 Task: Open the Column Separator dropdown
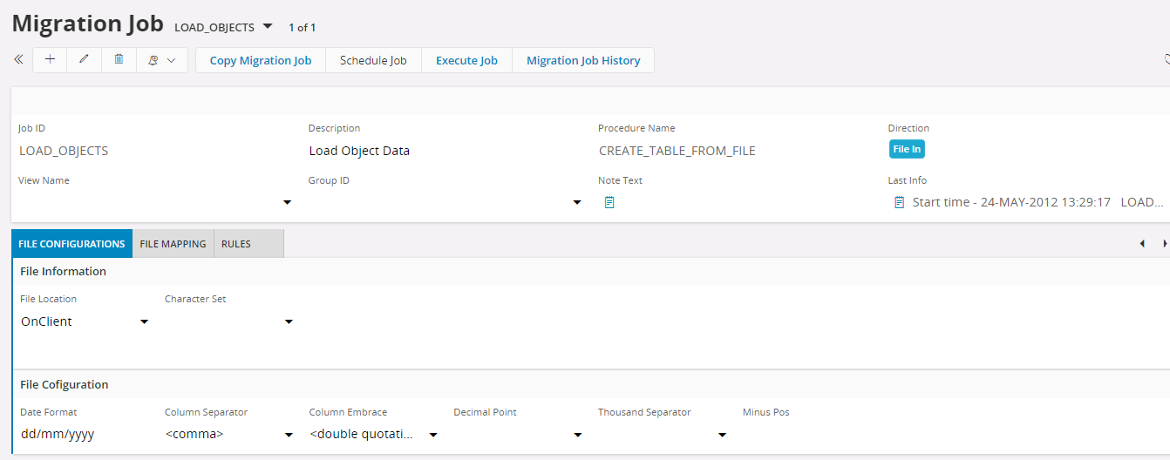pyautogui.click(x=289, y=434)
